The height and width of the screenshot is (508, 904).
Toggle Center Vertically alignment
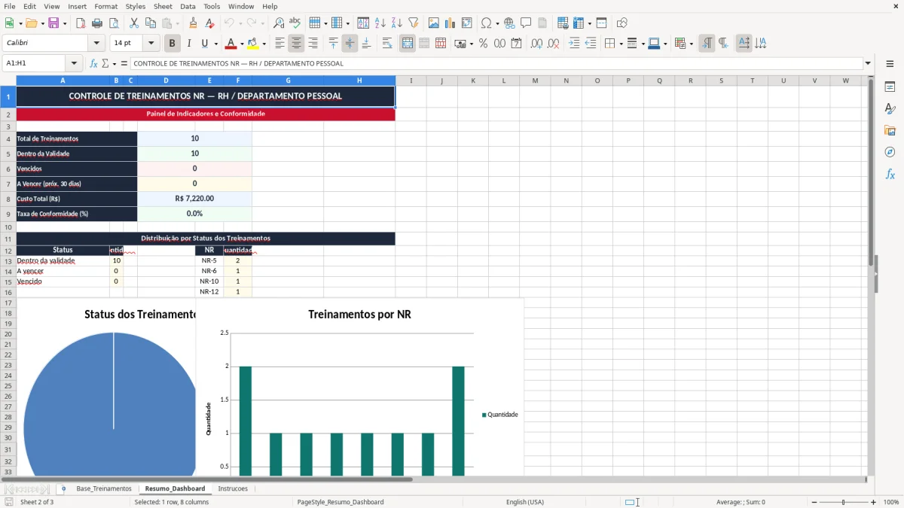pyautogui.click(x=350, y=44)
